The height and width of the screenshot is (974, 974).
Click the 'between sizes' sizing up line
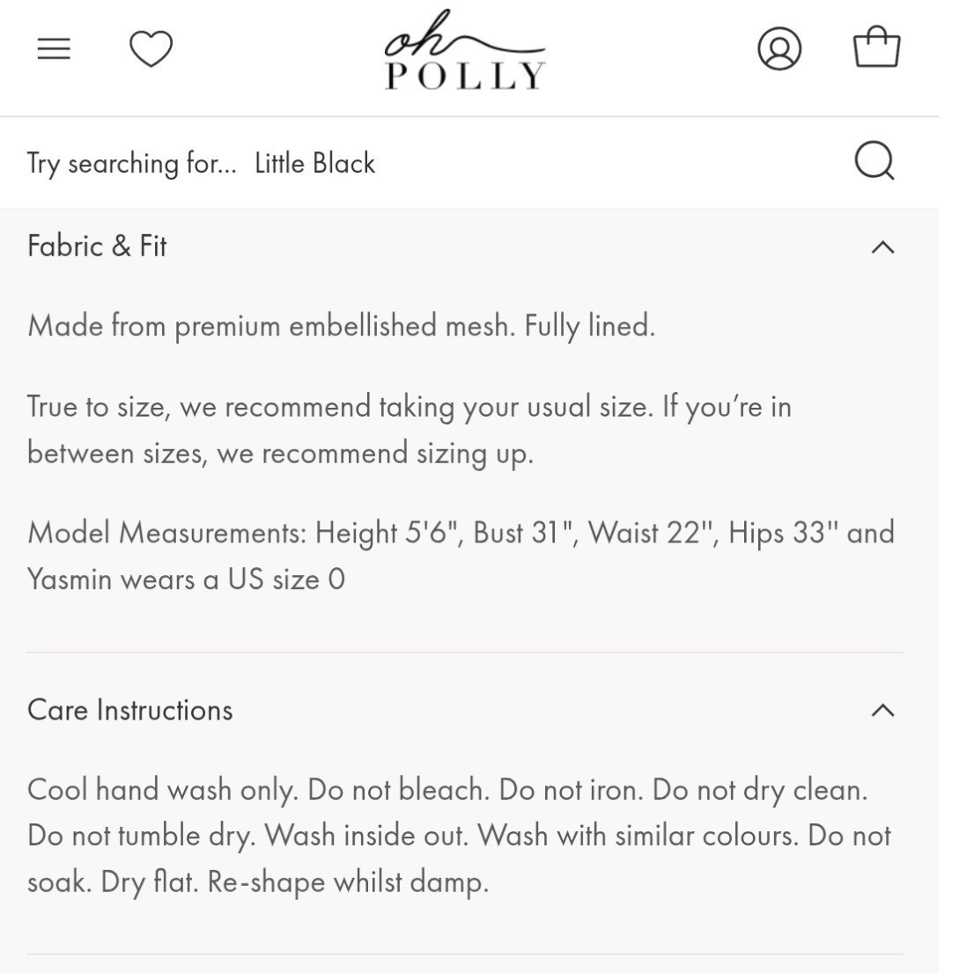pos(280,454)
